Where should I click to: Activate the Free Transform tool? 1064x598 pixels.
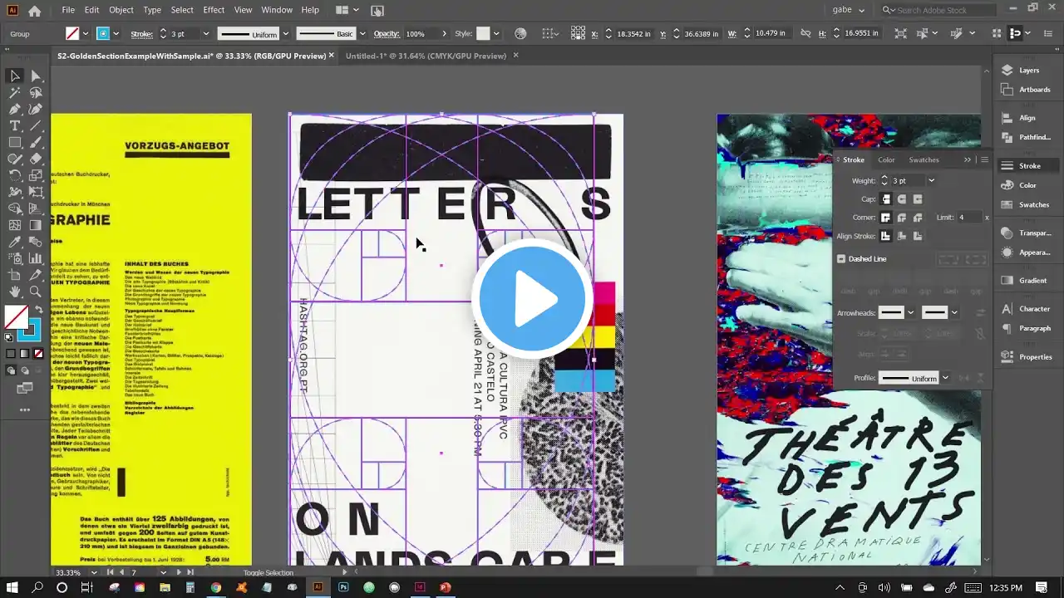coord(36,192)
